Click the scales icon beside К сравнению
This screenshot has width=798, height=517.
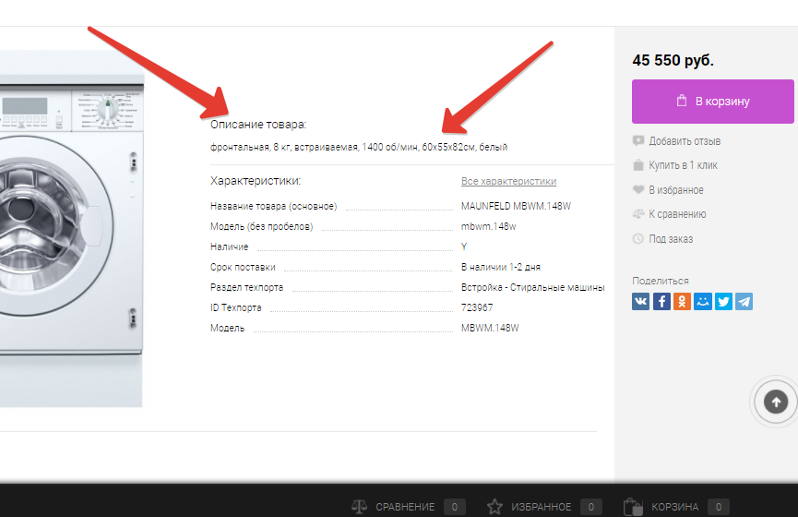pyautogui.click(x=638, y=214)
